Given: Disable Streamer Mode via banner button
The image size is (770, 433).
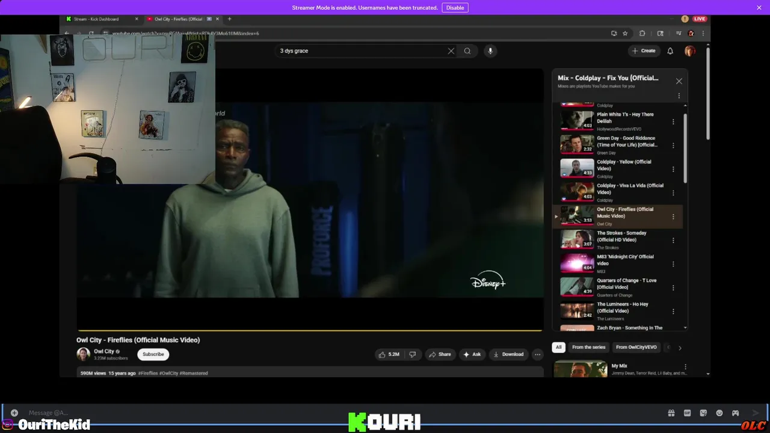Looking at the screenshot, I should 455,8.
